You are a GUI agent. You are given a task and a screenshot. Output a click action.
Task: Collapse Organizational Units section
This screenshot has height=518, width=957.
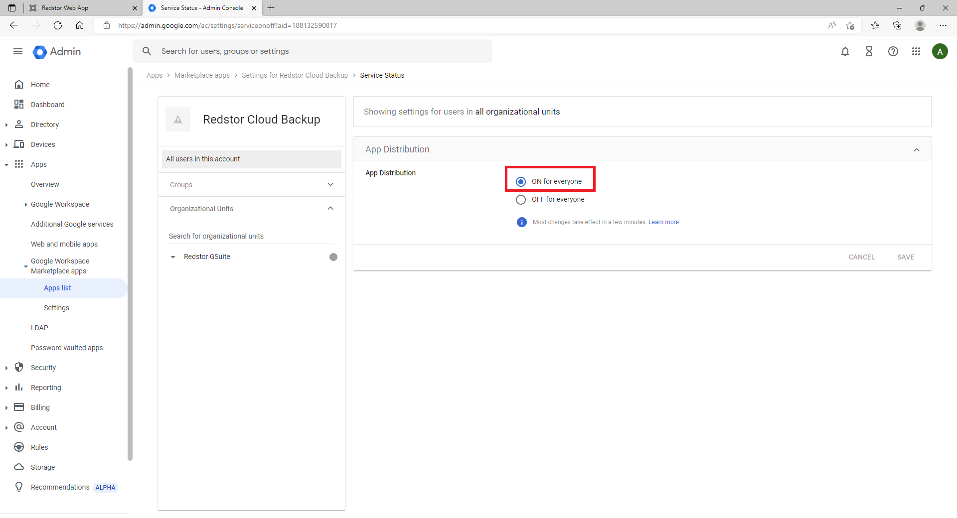[330, 208]
